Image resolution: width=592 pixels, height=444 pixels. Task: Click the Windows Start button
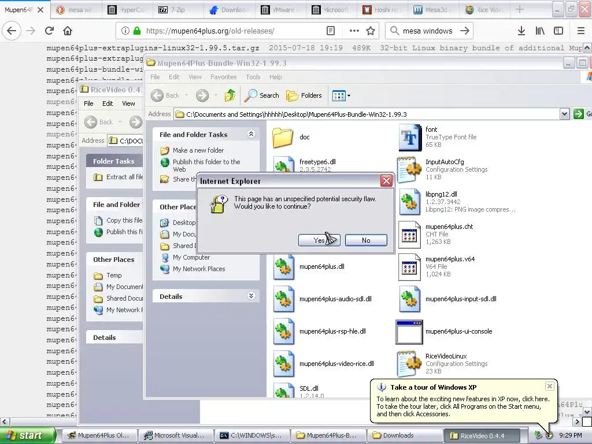pos(28,436)
